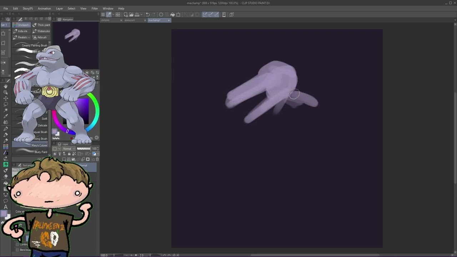
Task: Click the Save icon in command bar
Action: point(137,15)
